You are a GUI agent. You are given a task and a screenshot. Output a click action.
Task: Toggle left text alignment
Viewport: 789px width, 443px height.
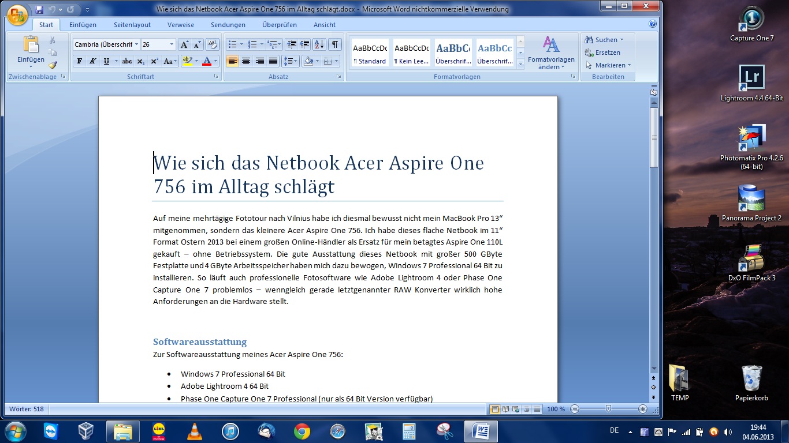tap(232, 61)
